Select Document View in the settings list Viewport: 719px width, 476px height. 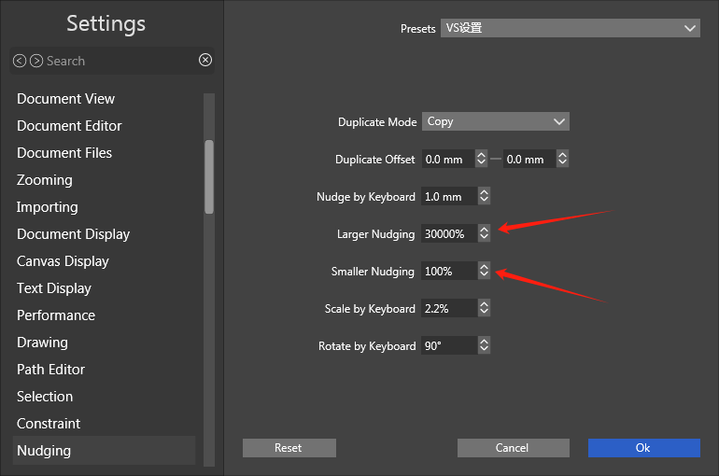[65, 99]
